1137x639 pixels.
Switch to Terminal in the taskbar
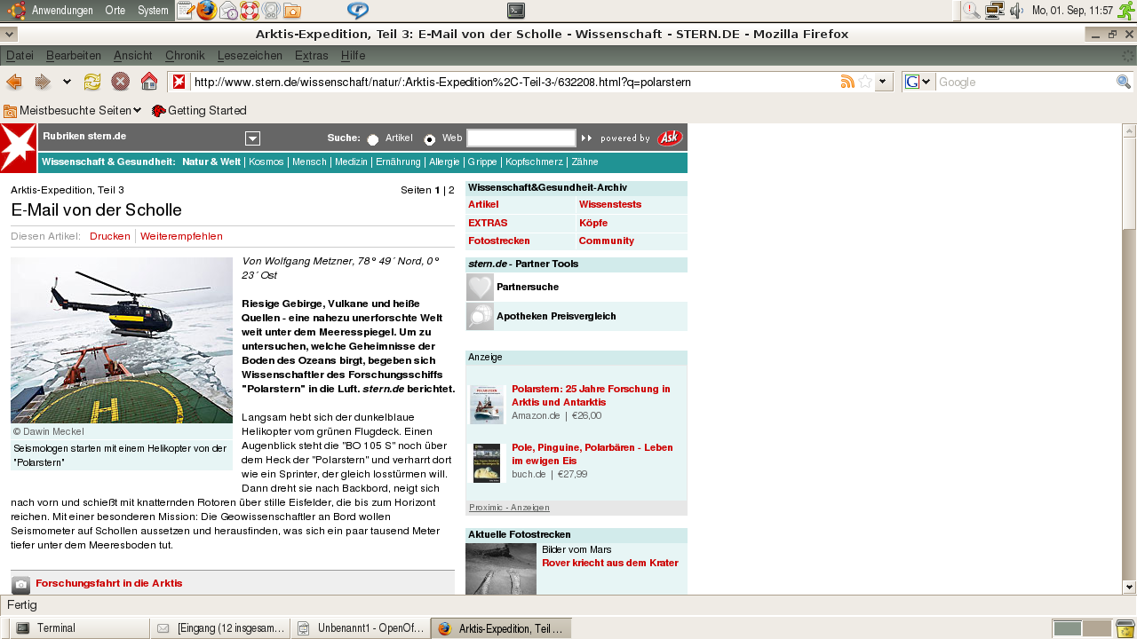click(x=80, y=628)
